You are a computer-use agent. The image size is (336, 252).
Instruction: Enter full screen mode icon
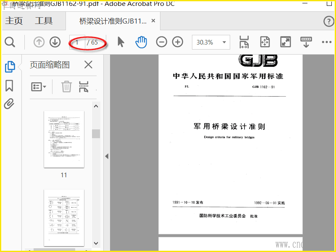(x=286, y=42)
